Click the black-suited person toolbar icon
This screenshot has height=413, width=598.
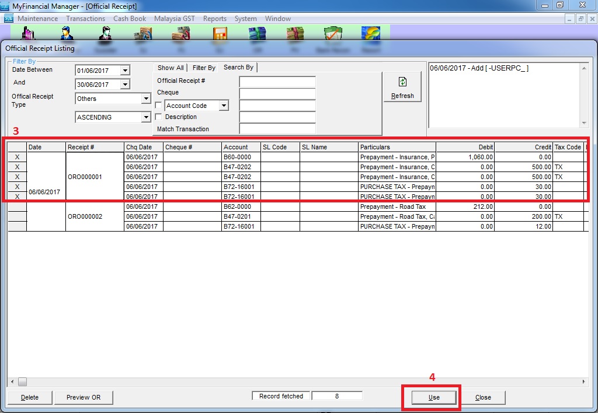tap(105, 34)
